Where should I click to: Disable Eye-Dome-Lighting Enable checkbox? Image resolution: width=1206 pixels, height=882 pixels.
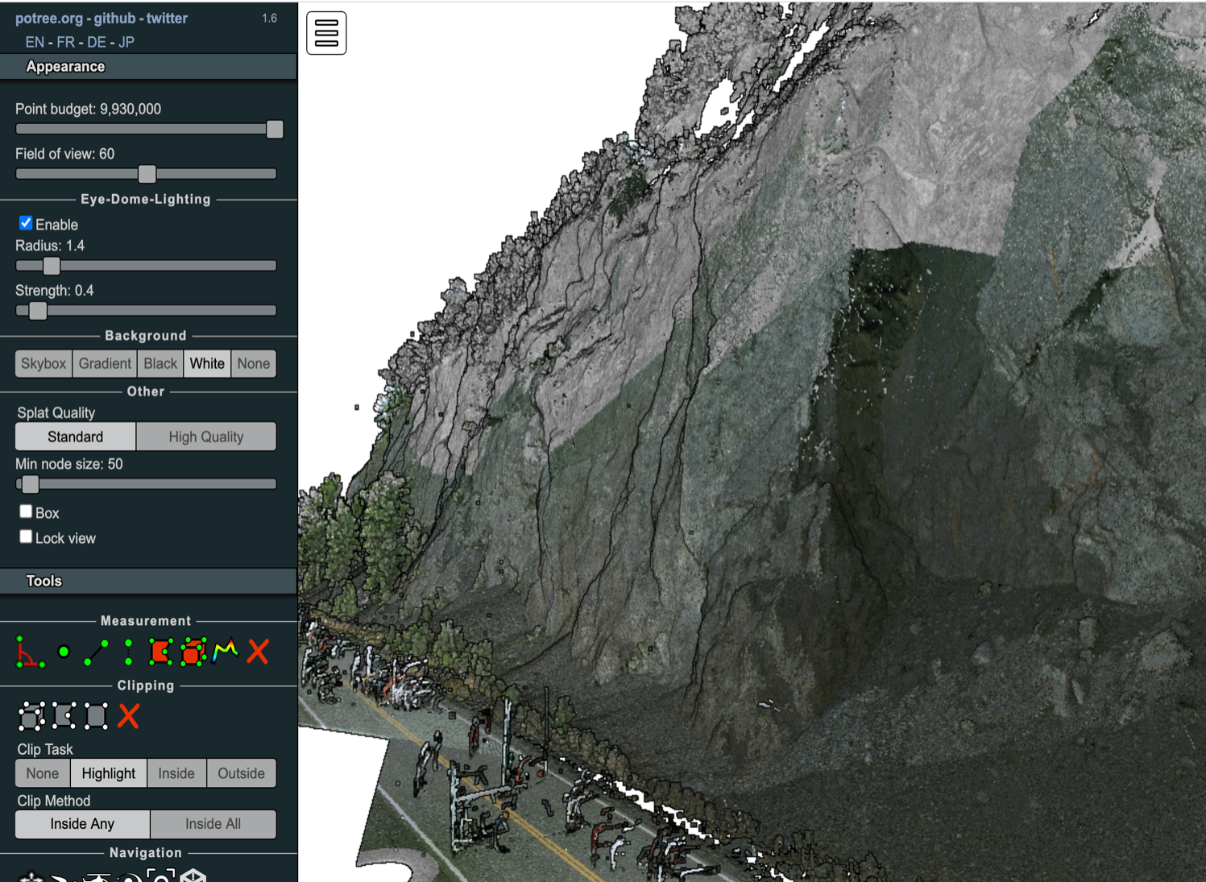pos(26,223)
